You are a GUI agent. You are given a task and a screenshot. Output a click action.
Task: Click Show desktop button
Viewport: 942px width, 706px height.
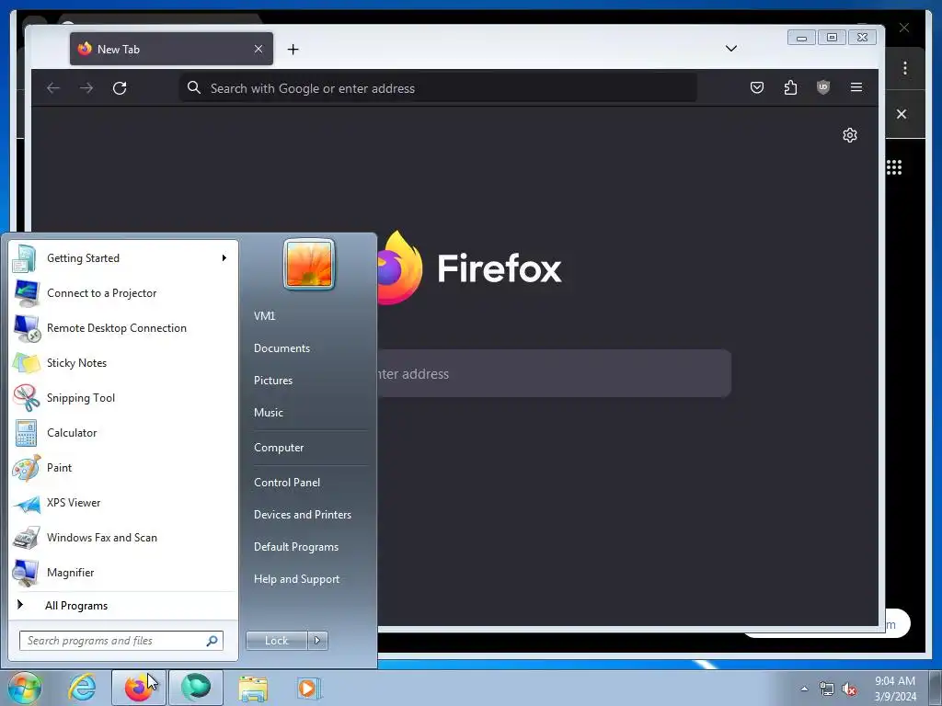tap(936, 688)
